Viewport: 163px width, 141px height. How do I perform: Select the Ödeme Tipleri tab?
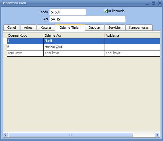click(70, 28)
